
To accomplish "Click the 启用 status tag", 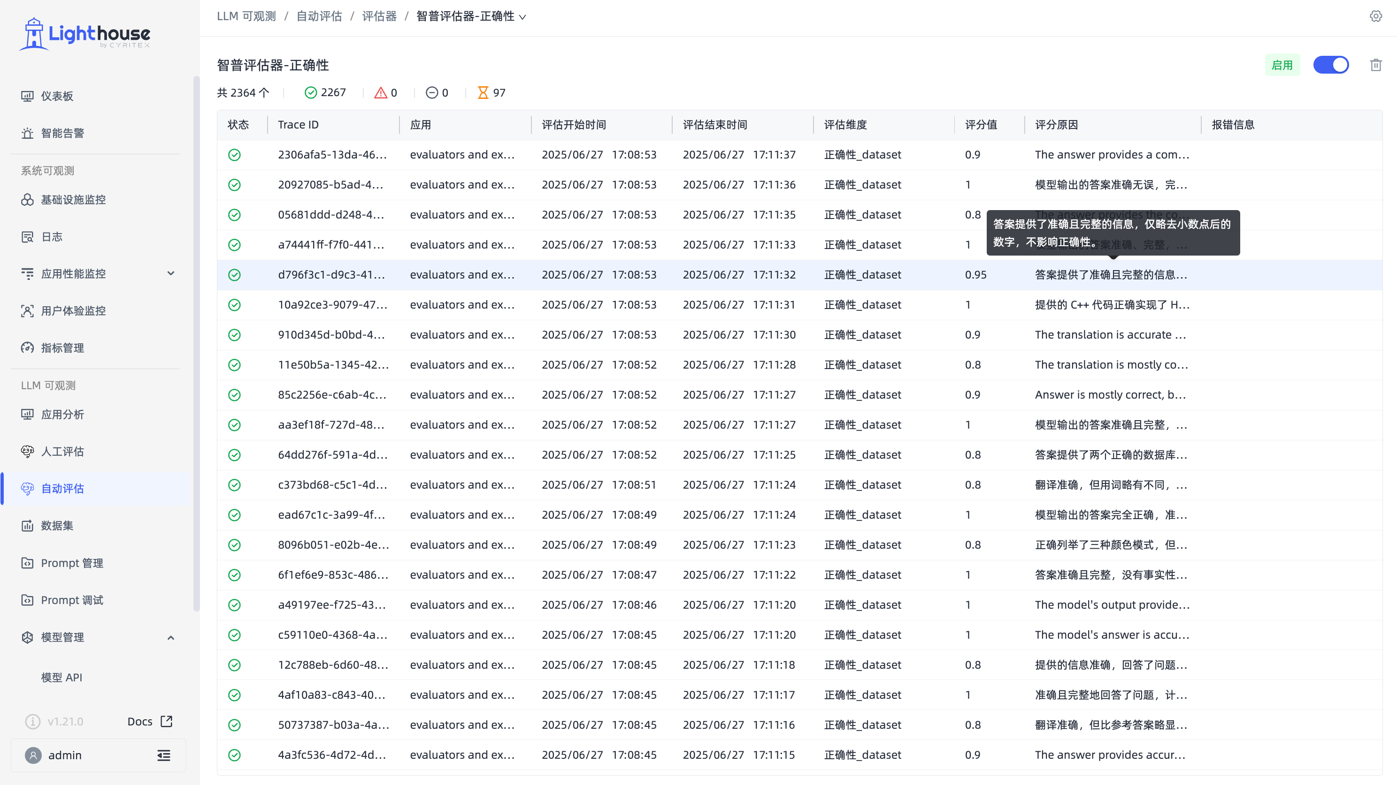I will [1282, 65].
